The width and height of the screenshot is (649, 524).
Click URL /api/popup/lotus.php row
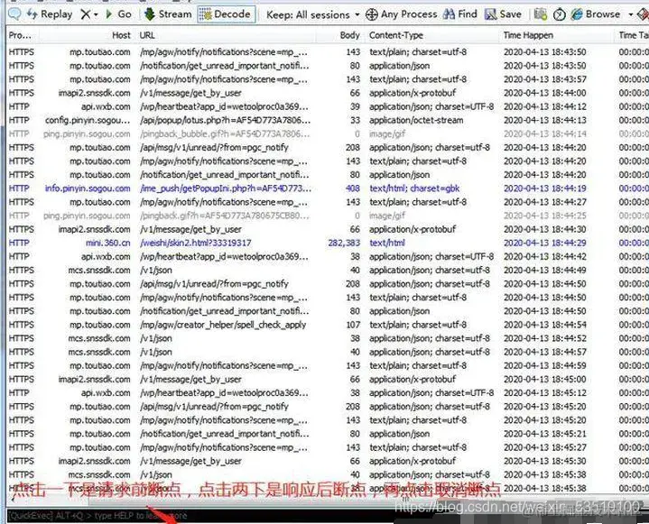225,120
